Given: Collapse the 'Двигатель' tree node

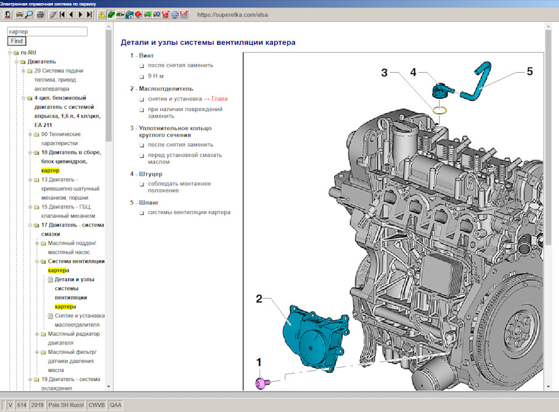Looking at the screenshot, I should [x=16, y=62].
